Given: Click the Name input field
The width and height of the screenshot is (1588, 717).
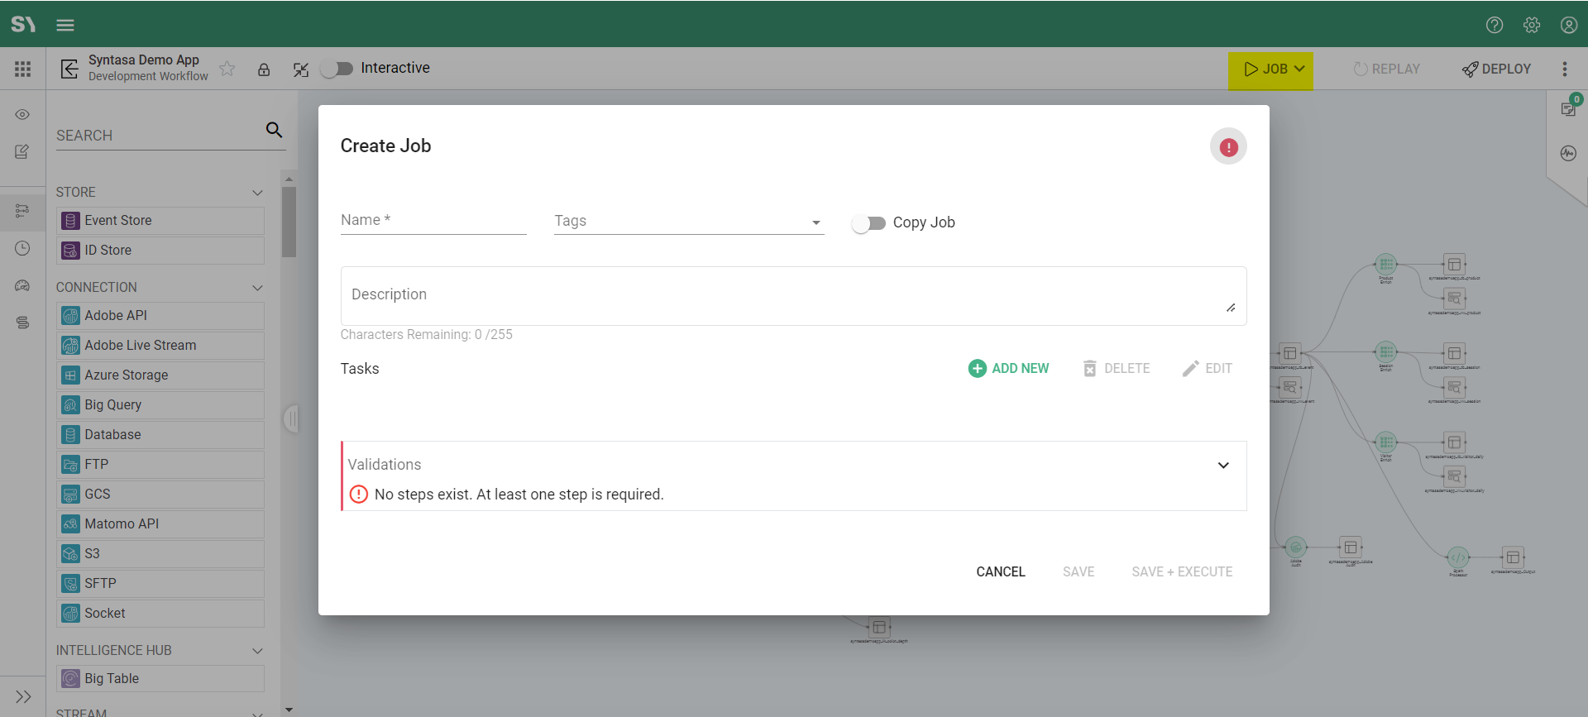Looking at the screenshot, I should (x=433, y=221).
